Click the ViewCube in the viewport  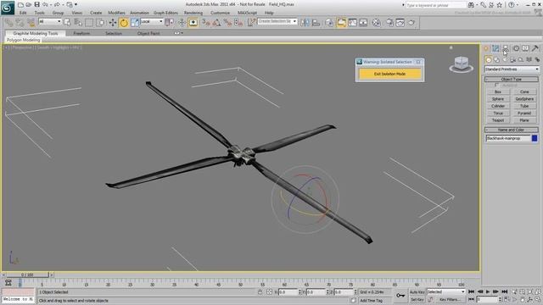[461, 64]
